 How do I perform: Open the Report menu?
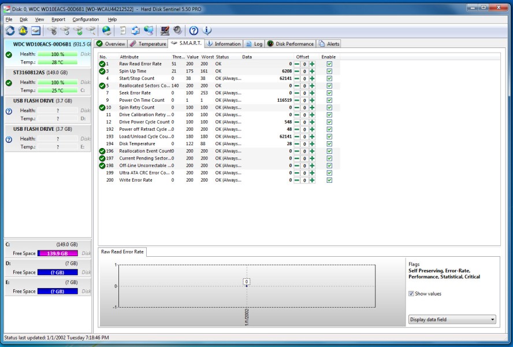pos(58,20)
